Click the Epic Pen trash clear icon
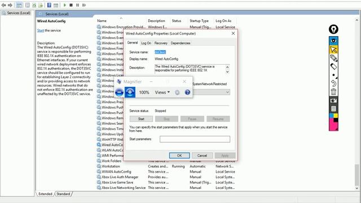Viewport: 361px width, 203px height. pos(333,91)
